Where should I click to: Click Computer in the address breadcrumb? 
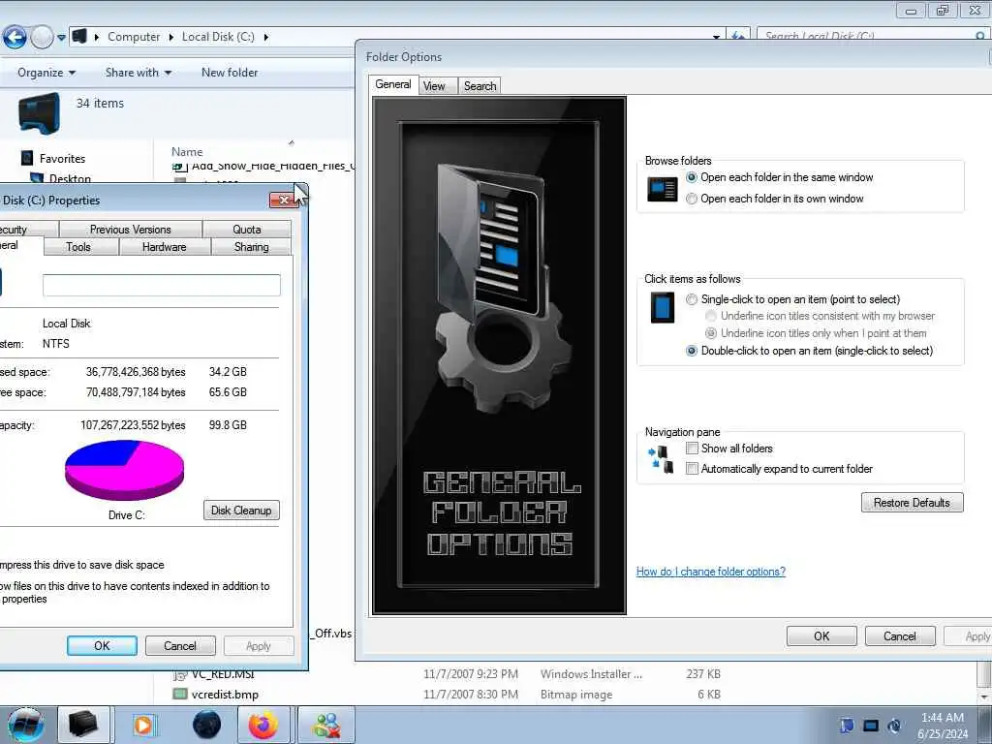pyautogui.click(x=134, y=37)
